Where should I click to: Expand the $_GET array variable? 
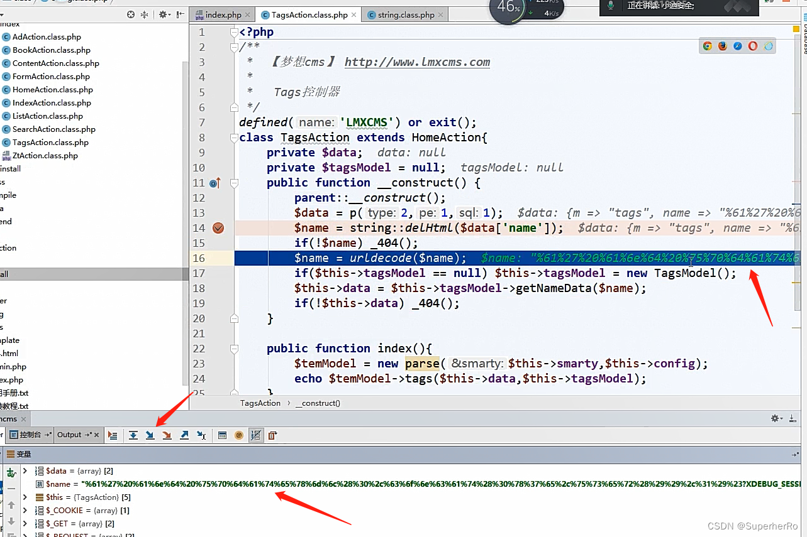pyautogui.click(x=25, y=524)
